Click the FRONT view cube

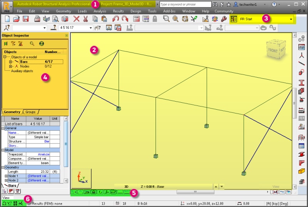click(276, 50)
